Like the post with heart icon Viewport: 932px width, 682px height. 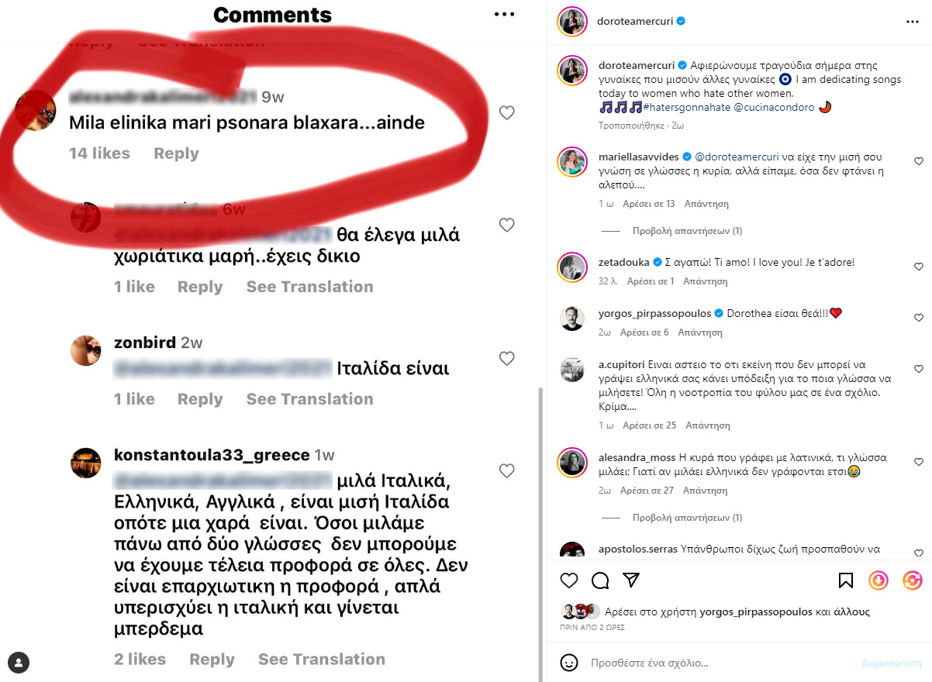tap(569, 580)
